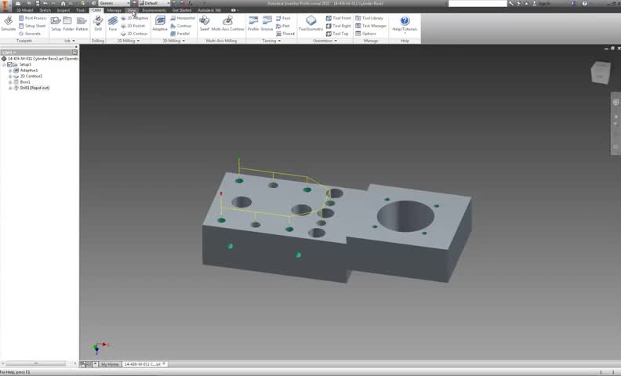Open Help/Tutorials

pyautogui.click(x=405, y=23)
